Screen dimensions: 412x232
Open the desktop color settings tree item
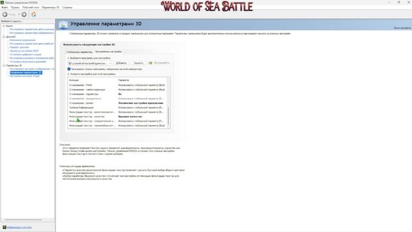pyautogui.click(x=32, y=44)
